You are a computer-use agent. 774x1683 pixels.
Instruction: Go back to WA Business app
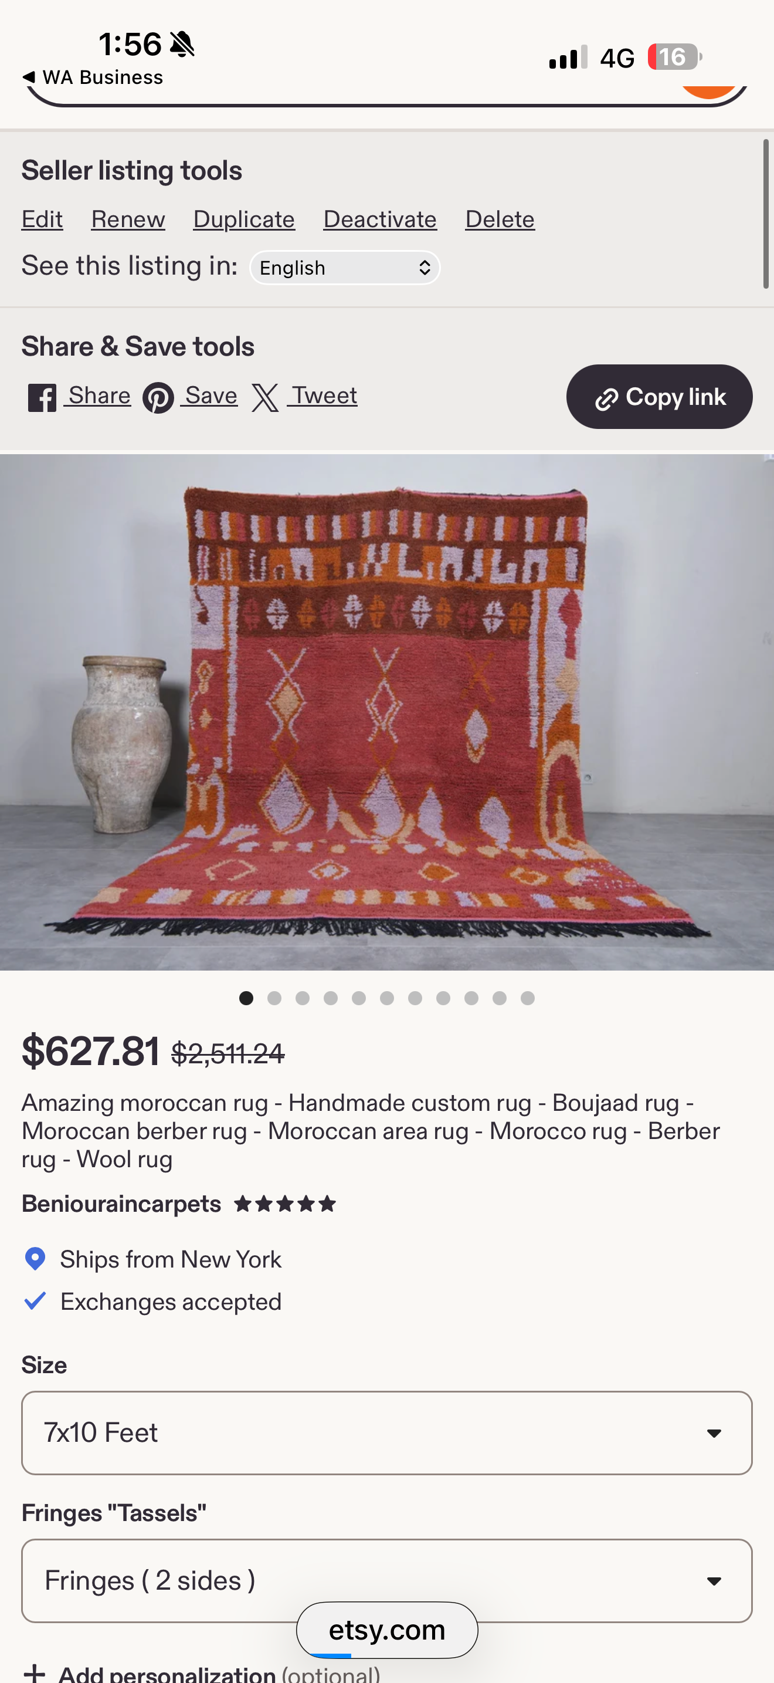point(93,77)
